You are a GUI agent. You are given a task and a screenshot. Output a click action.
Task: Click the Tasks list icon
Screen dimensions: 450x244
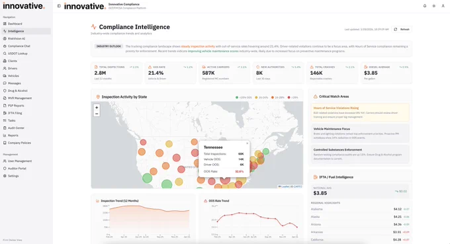(5, 121)
